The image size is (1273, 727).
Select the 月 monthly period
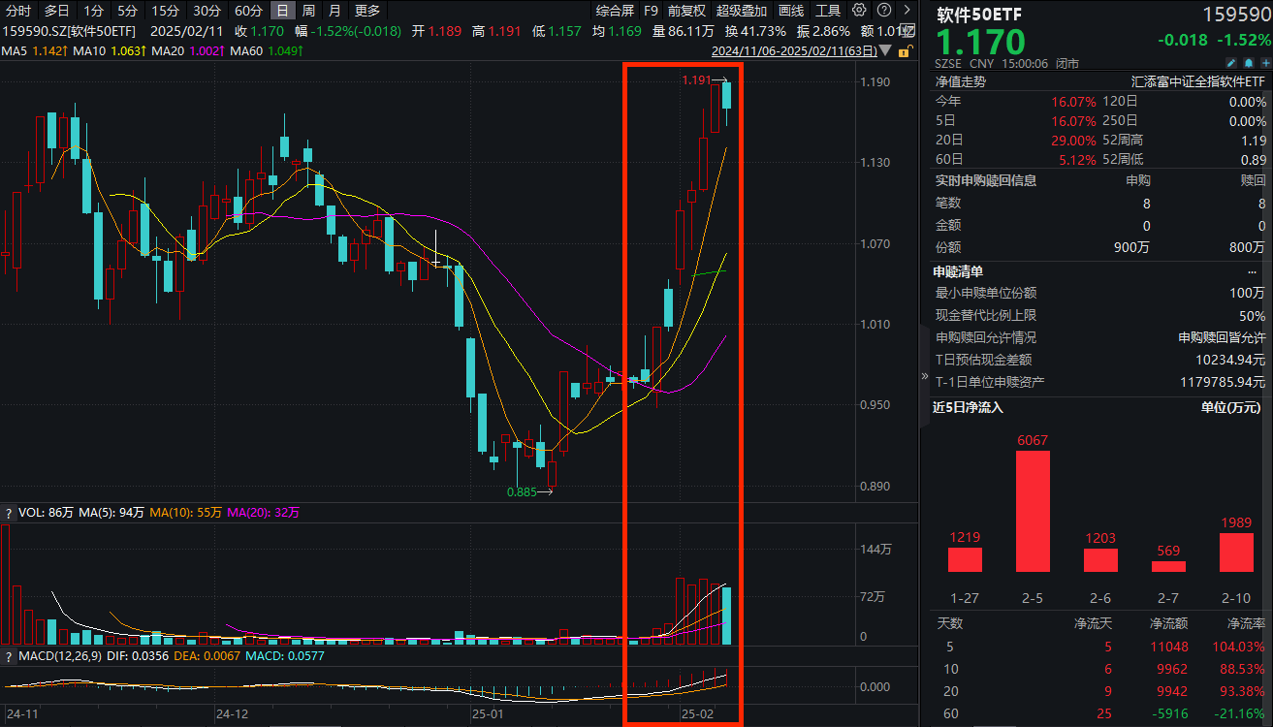334,11
